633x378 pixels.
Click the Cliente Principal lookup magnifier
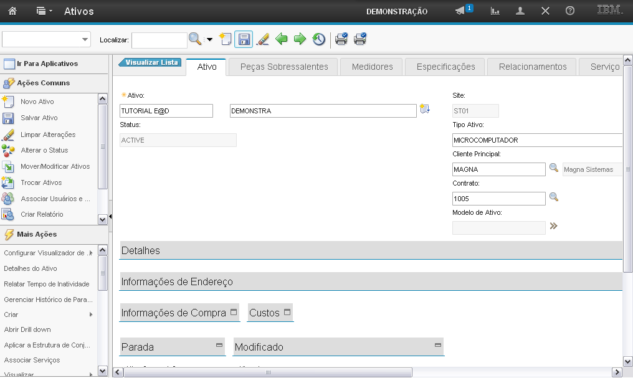click(x=553, y=168)
